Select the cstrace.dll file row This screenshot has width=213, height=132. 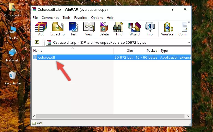(x=111, y=57)
